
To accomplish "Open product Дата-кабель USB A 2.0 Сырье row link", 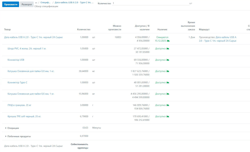I will (33, 37).
